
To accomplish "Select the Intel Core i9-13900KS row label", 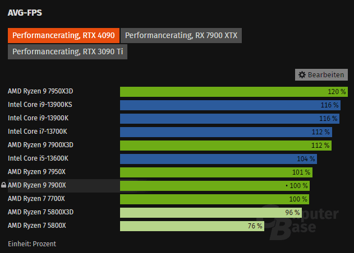I will [x=40, y=105].
